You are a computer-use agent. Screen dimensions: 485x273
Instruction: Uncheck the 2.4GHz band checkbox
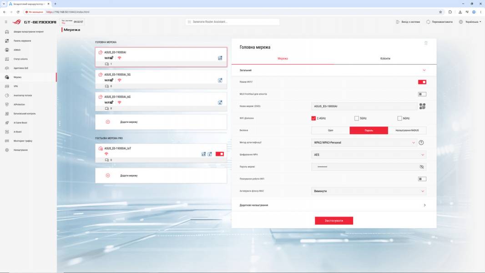pos(313,118)
